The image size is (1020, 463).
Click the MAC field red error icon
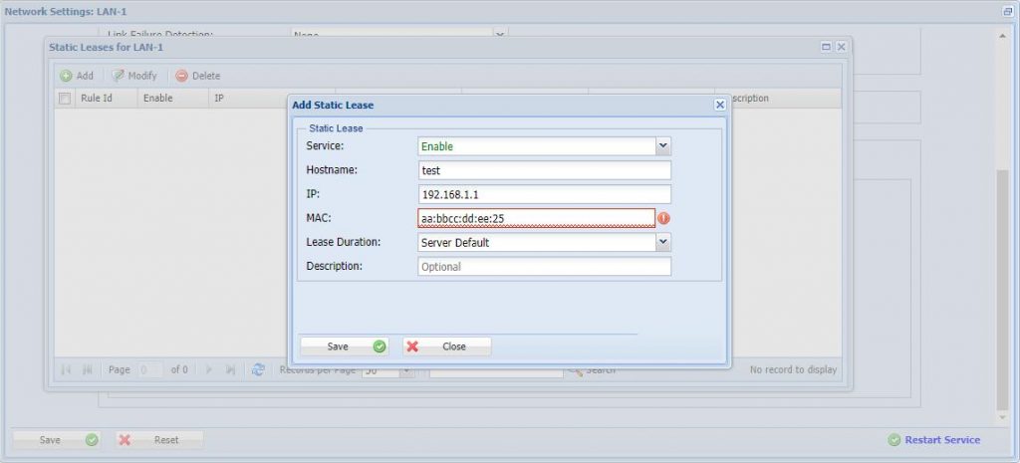(664, 218)
